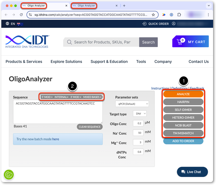
Task: Open the user account profile icon
Action: point(173,24)
